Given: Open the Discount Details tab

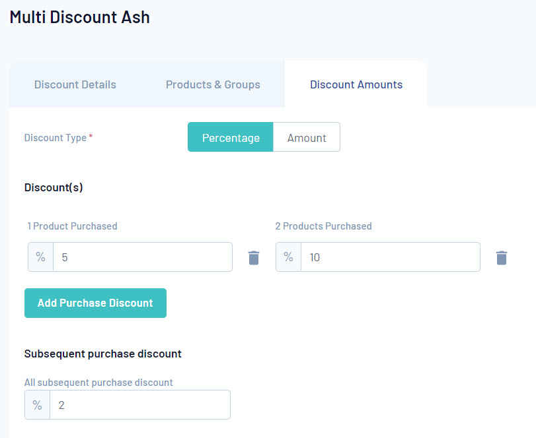Looking at the screenshot, I should pyautogui.click(x=75, y=84).
